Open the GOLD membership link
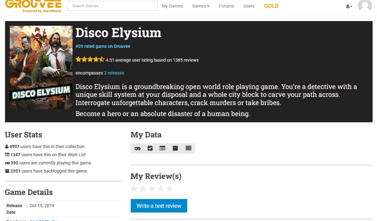 271,6
